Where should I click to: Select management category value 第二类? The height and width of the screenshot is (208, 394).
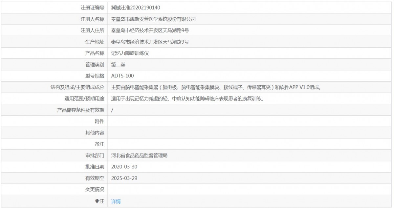coord(118,65)
